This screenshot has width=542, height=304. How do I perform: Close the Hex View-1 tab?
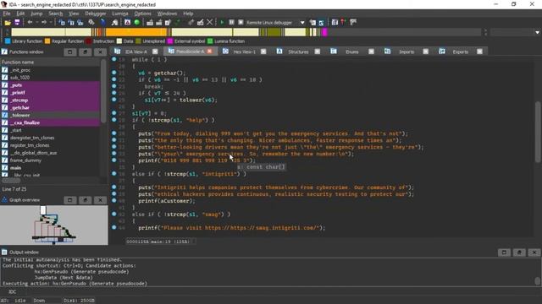263,52
